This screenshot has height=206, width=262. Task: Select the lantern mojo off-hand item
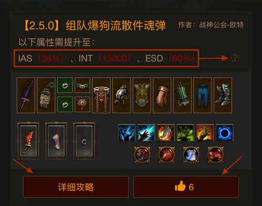[46, 95]
